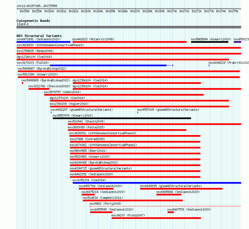
Task: Select the thin red nsv8842 line
Action: [x=165, y=206]
